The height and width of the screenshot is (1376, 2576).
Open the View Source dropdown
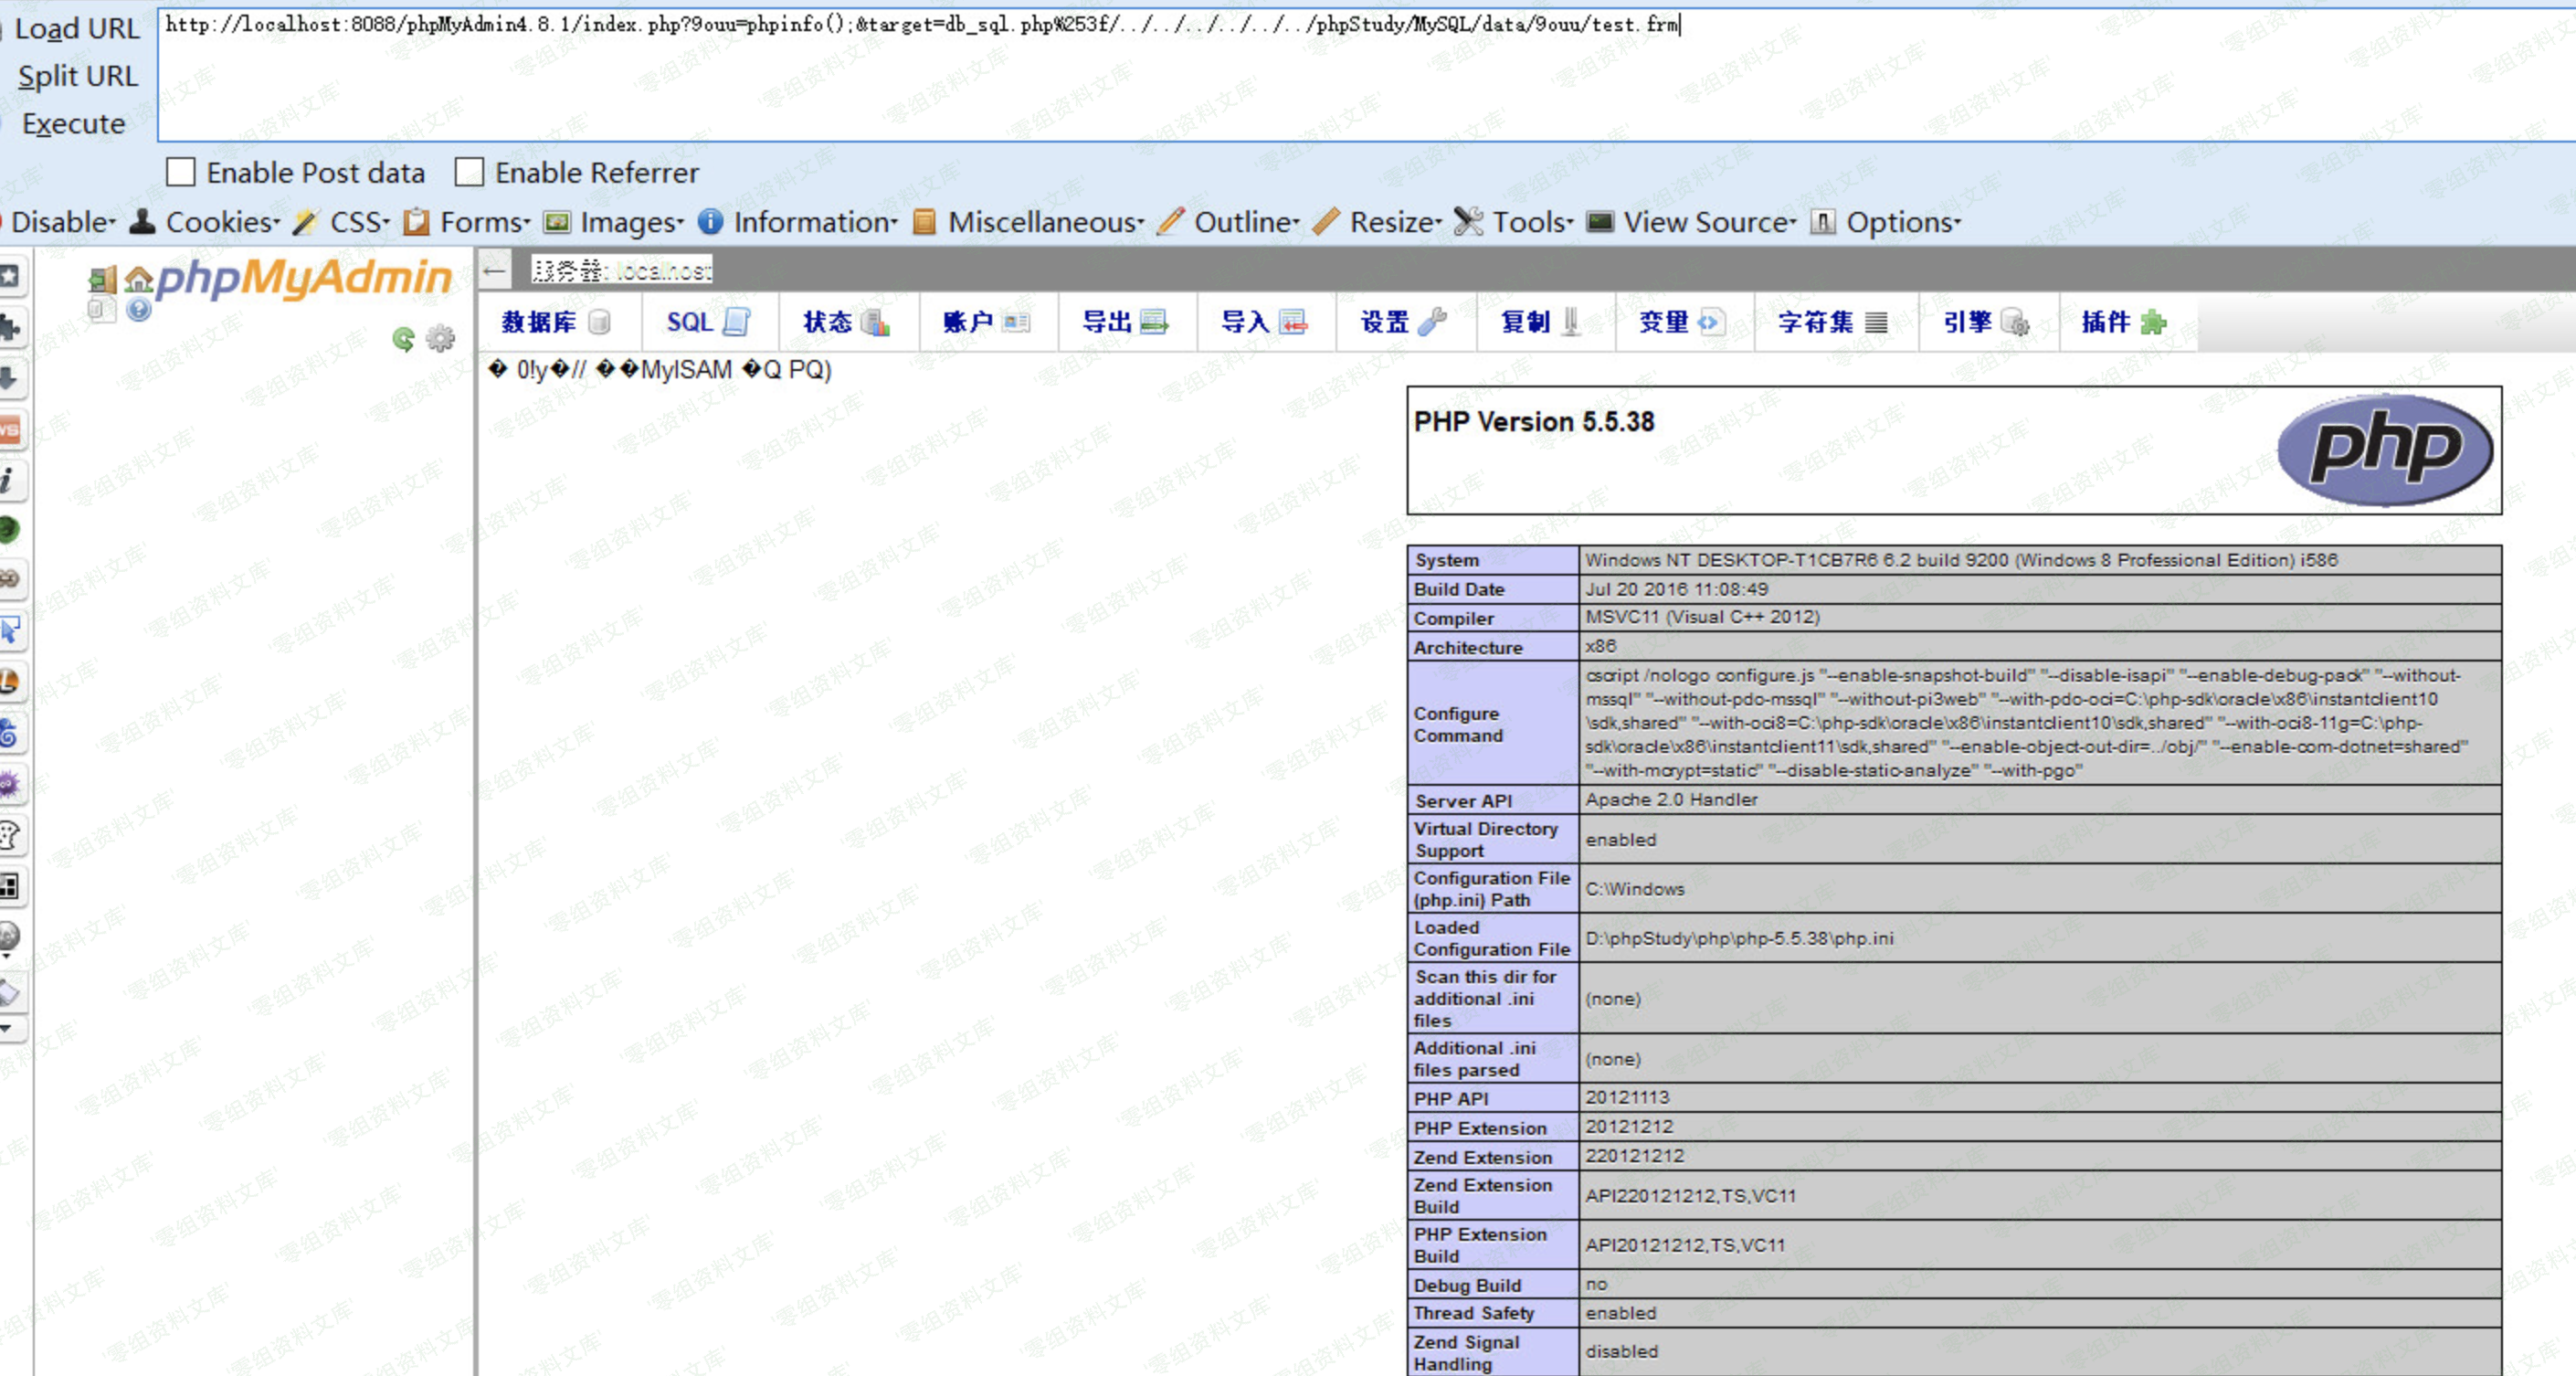[1708, 222]
